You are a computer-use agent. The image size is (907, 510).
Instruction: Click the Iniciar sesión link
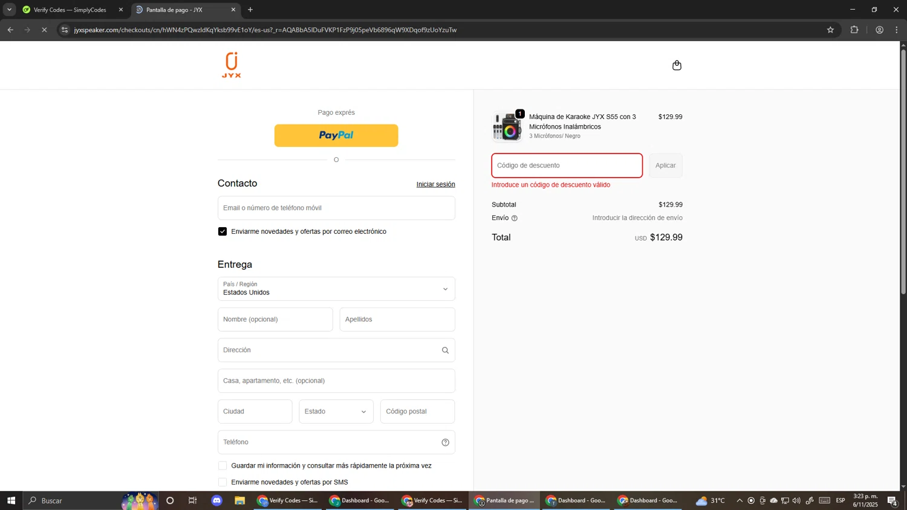pos(435,184)
